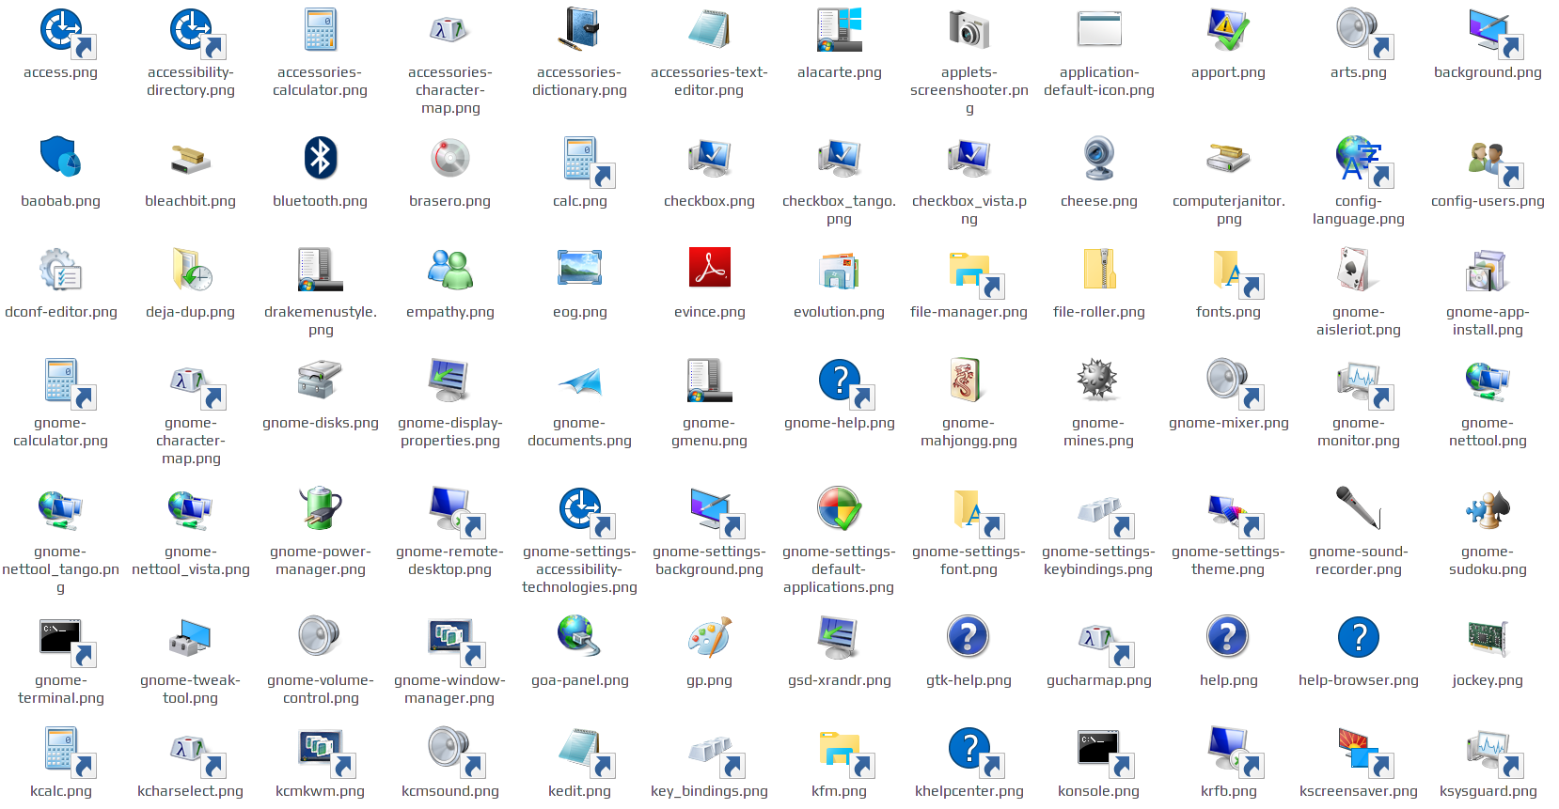Image resolution: width=1559 pixels, height=809 pixels.
Task: Click the gnome-disks.png drive icon
Action: 321,380
